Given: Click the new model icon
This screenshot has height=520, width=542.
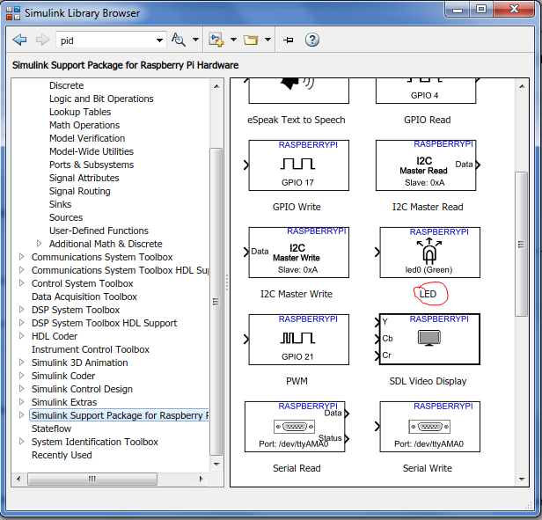Looking at the screenshot, I should point(216,40).
